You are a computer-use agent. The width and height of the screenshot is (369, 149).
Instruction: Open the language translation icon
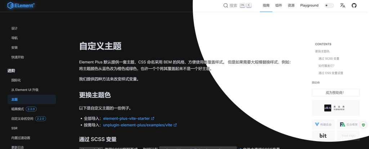click(342, 5)
